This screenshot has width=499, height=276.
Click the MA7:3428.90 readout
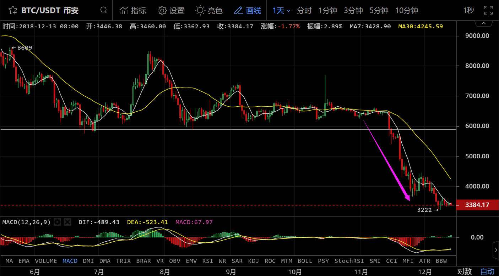(370, 26)
